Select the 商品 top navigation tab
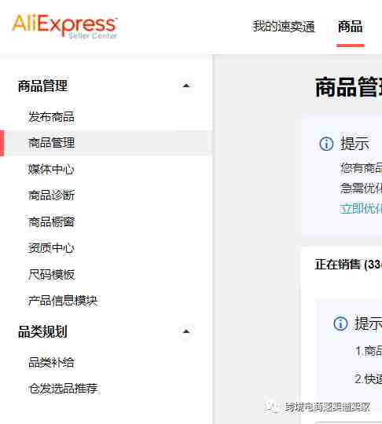382x424 pixels. coord(350,27)
